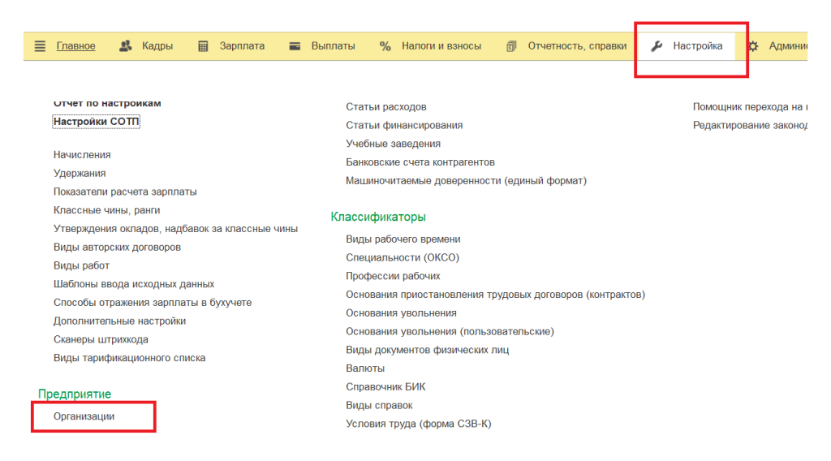Open the Отчетность, справки section

pyautogui.click(x=577, y=46)
